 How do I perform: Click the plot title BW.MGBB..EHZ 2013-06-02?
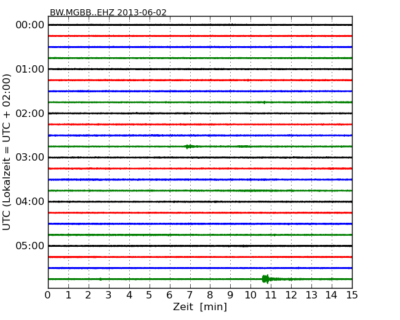[x=108, y=12]
